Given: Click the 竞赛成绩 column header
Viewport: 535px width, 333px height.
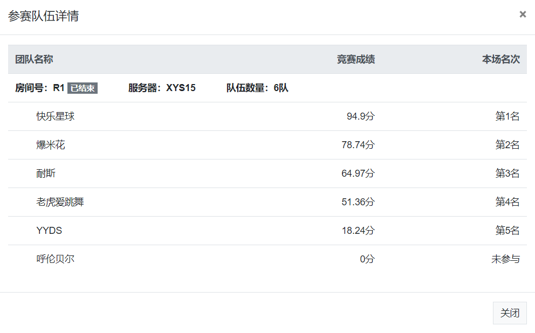Looking at the screenshot, I should coord(356,59).
